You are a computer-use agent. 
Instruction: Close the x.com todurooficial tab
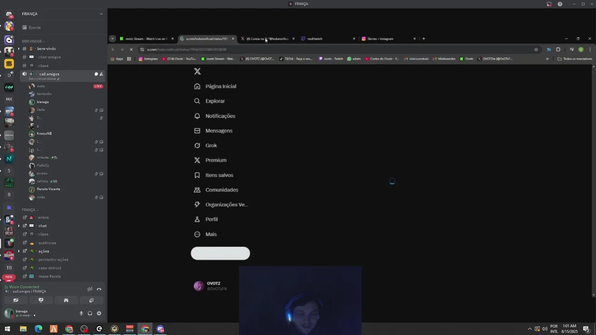tap(233, 39)
